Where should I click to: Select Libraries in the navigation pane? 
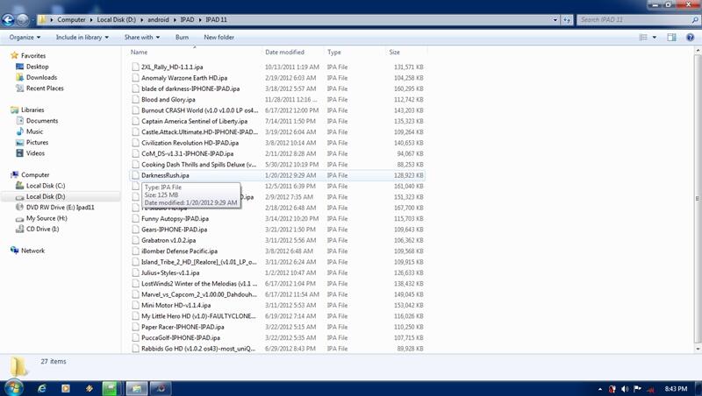(x=32, y=110)
